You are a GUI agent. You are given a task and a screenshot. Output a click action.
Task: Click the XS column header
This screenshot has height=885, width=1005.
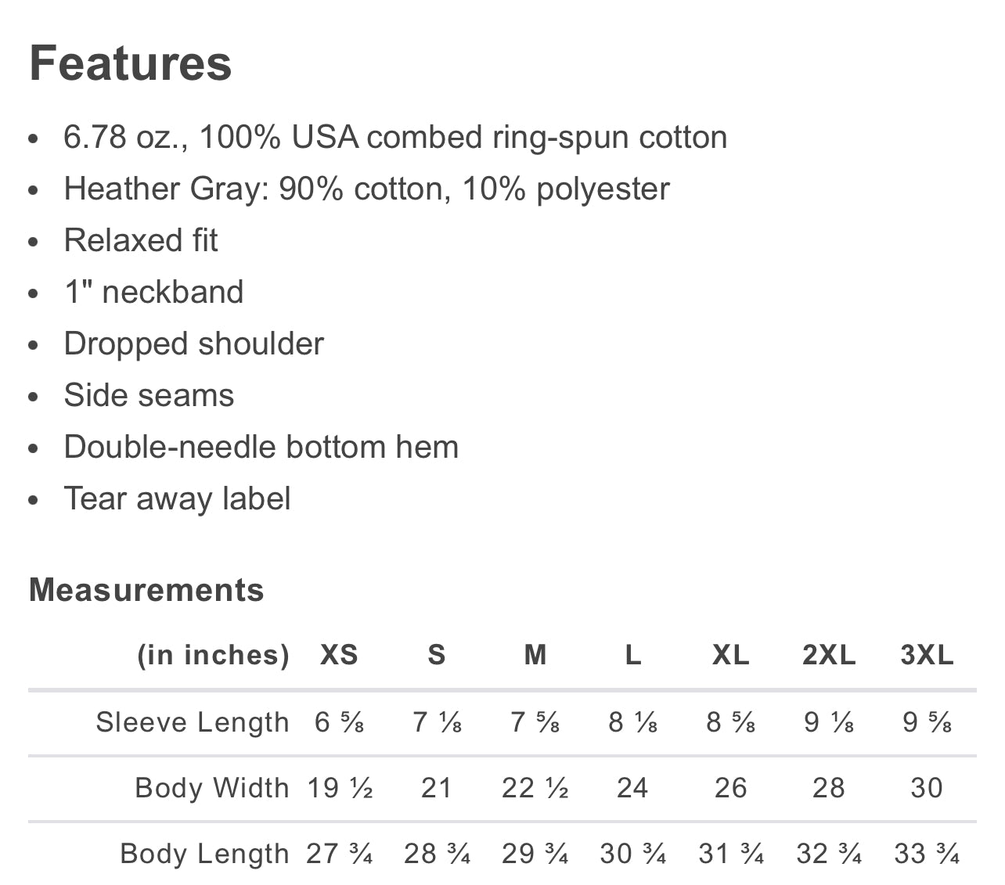coord(339,655)
